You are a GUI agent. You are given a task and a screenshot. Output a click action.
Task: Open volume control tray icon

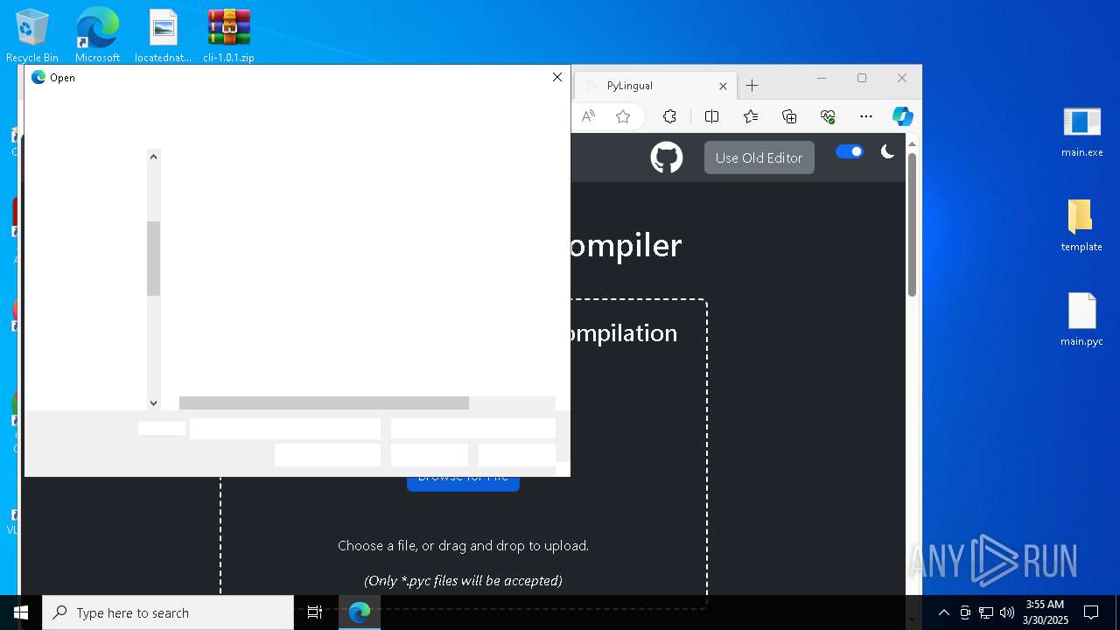1007,612
